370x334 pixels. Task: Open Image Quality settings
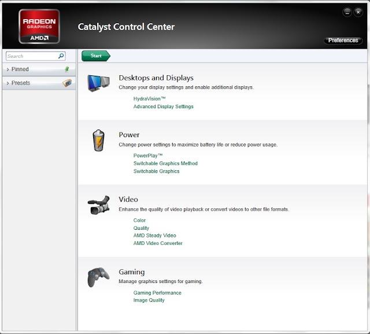pos(149,300)
